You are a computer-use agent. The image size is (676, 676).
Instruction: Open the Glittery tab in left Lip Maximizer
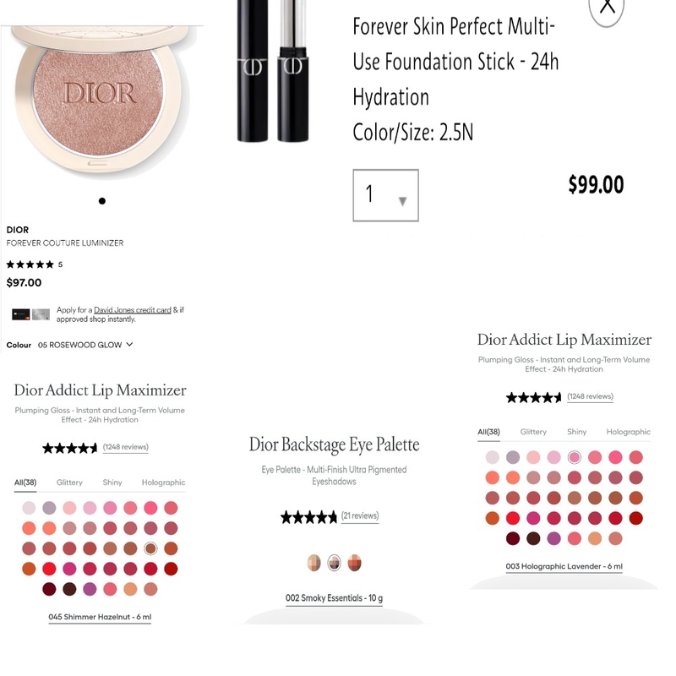tap(69, 482)
